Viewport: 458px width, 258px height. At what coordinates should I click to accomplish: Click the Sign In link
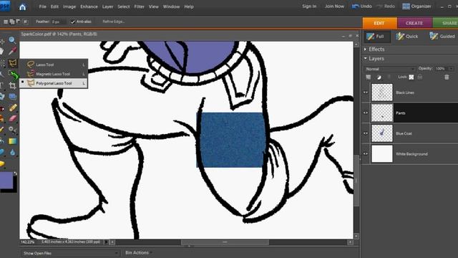[309, 6]
